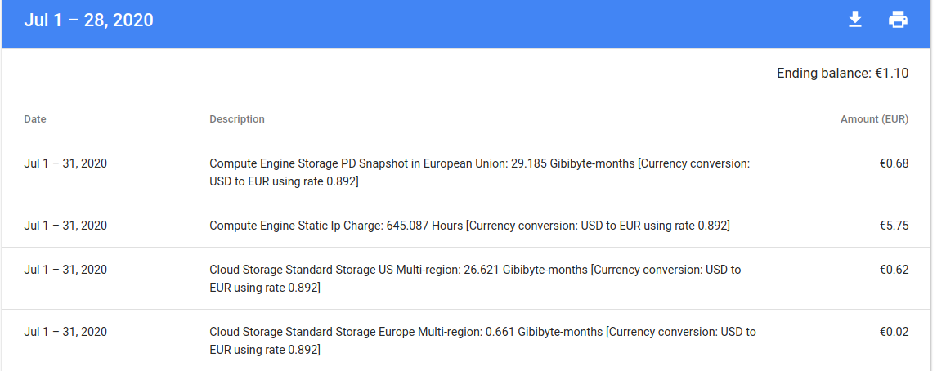
Task: Select the Static Ip Charge row description
Action: 469,226
